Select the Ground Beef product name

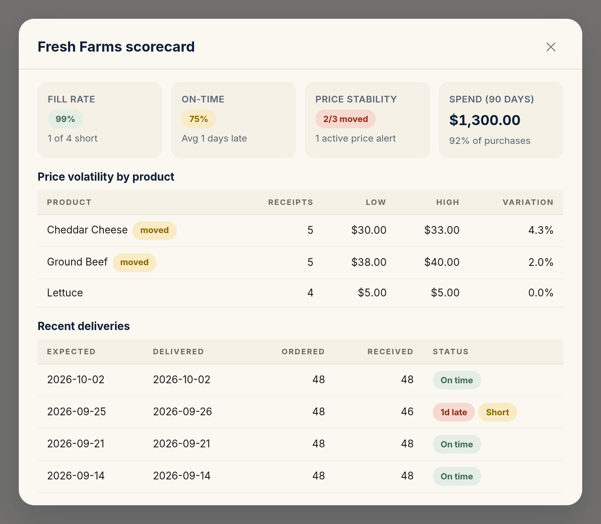pyautogui.click(x=77, y=262)
